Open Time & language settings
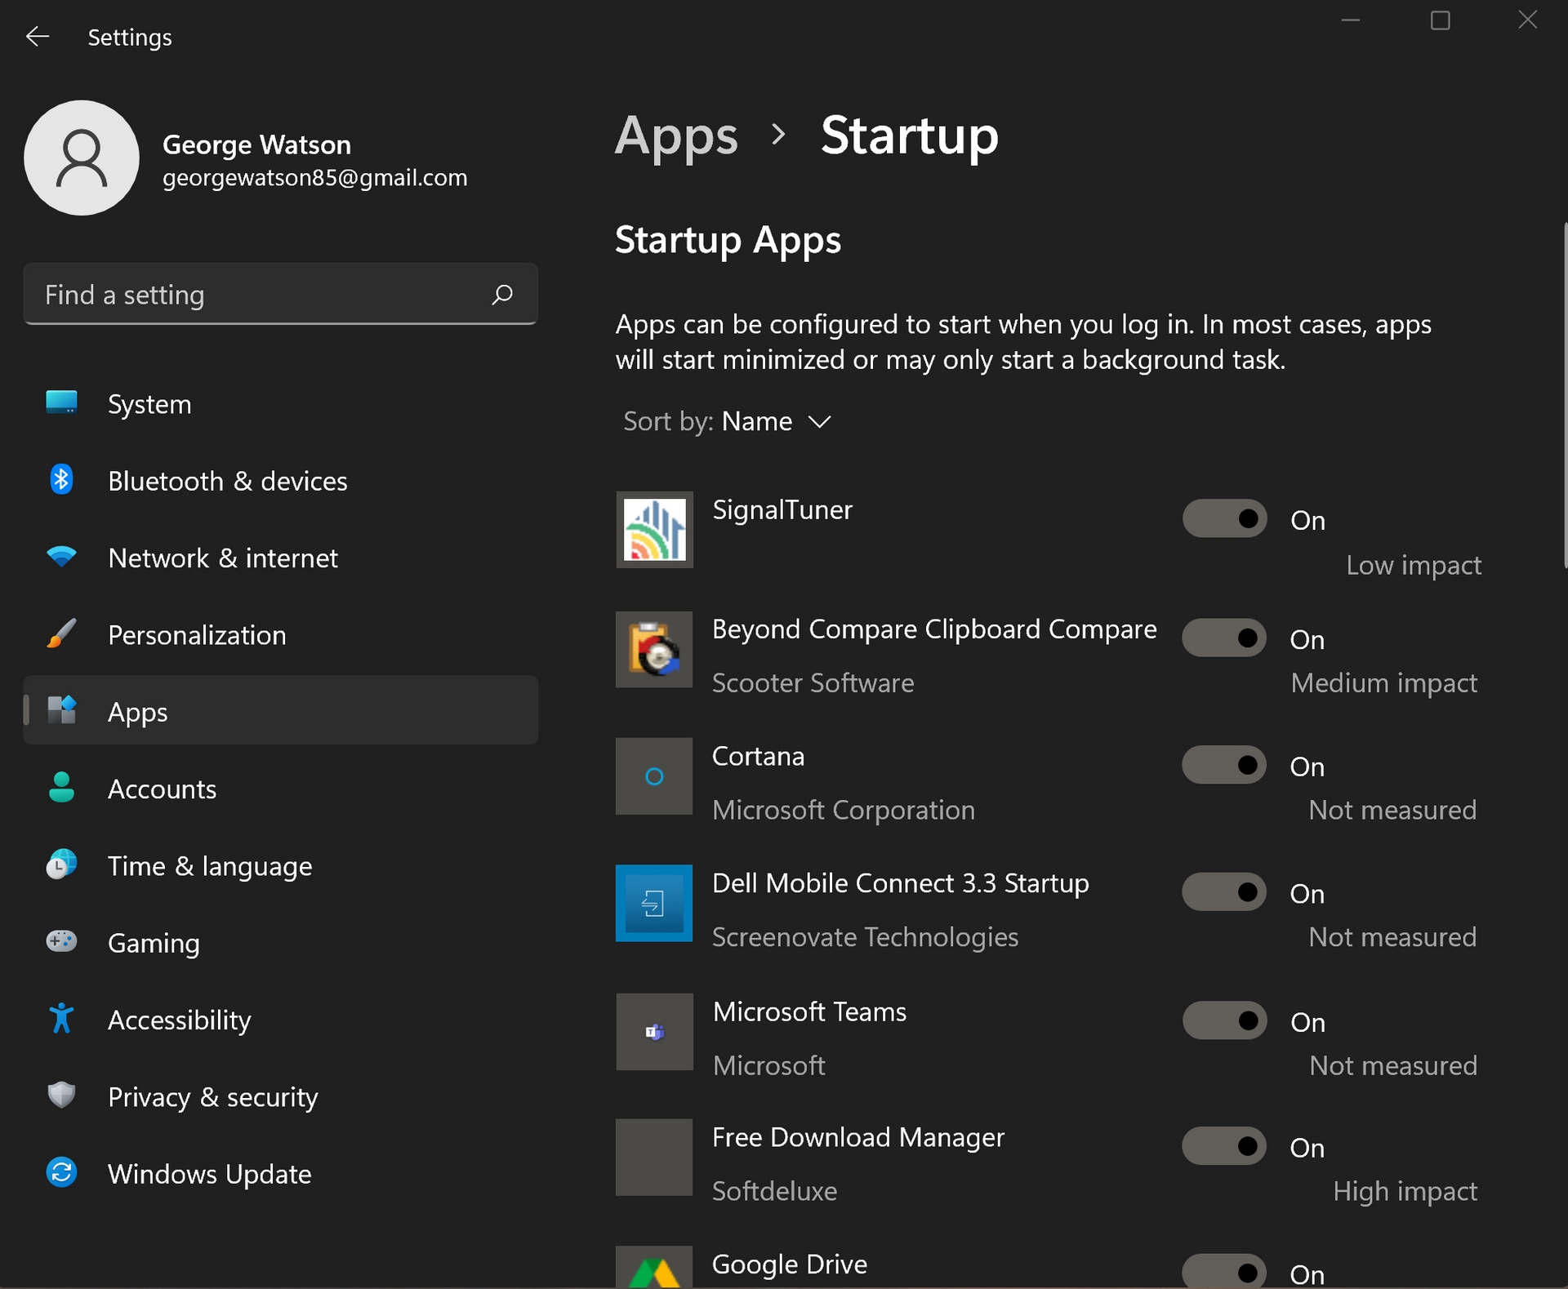 point(281,865)
